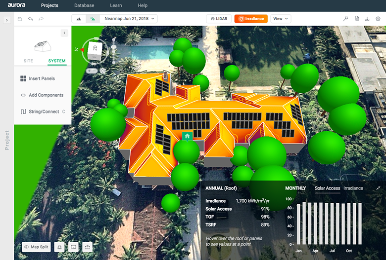Open the Projects menu

tap(49, 5)
